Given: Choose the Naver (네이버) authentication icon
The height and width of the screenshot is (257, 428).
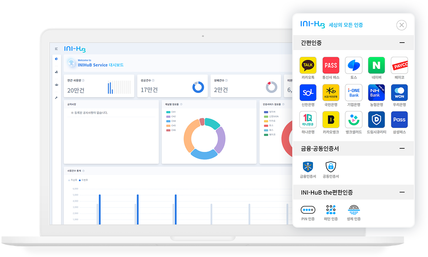Looking at the screenshot, I should point(376,65).
